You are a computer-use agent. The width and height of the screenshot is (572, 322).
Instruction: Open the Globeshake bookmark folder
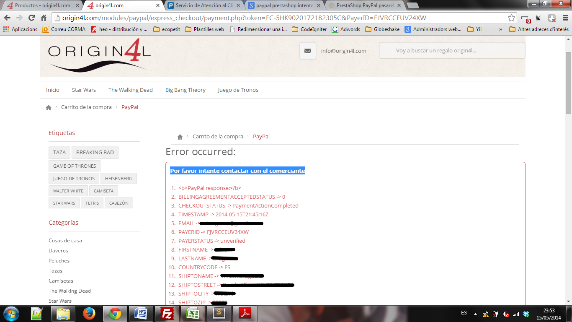point(382,29)
